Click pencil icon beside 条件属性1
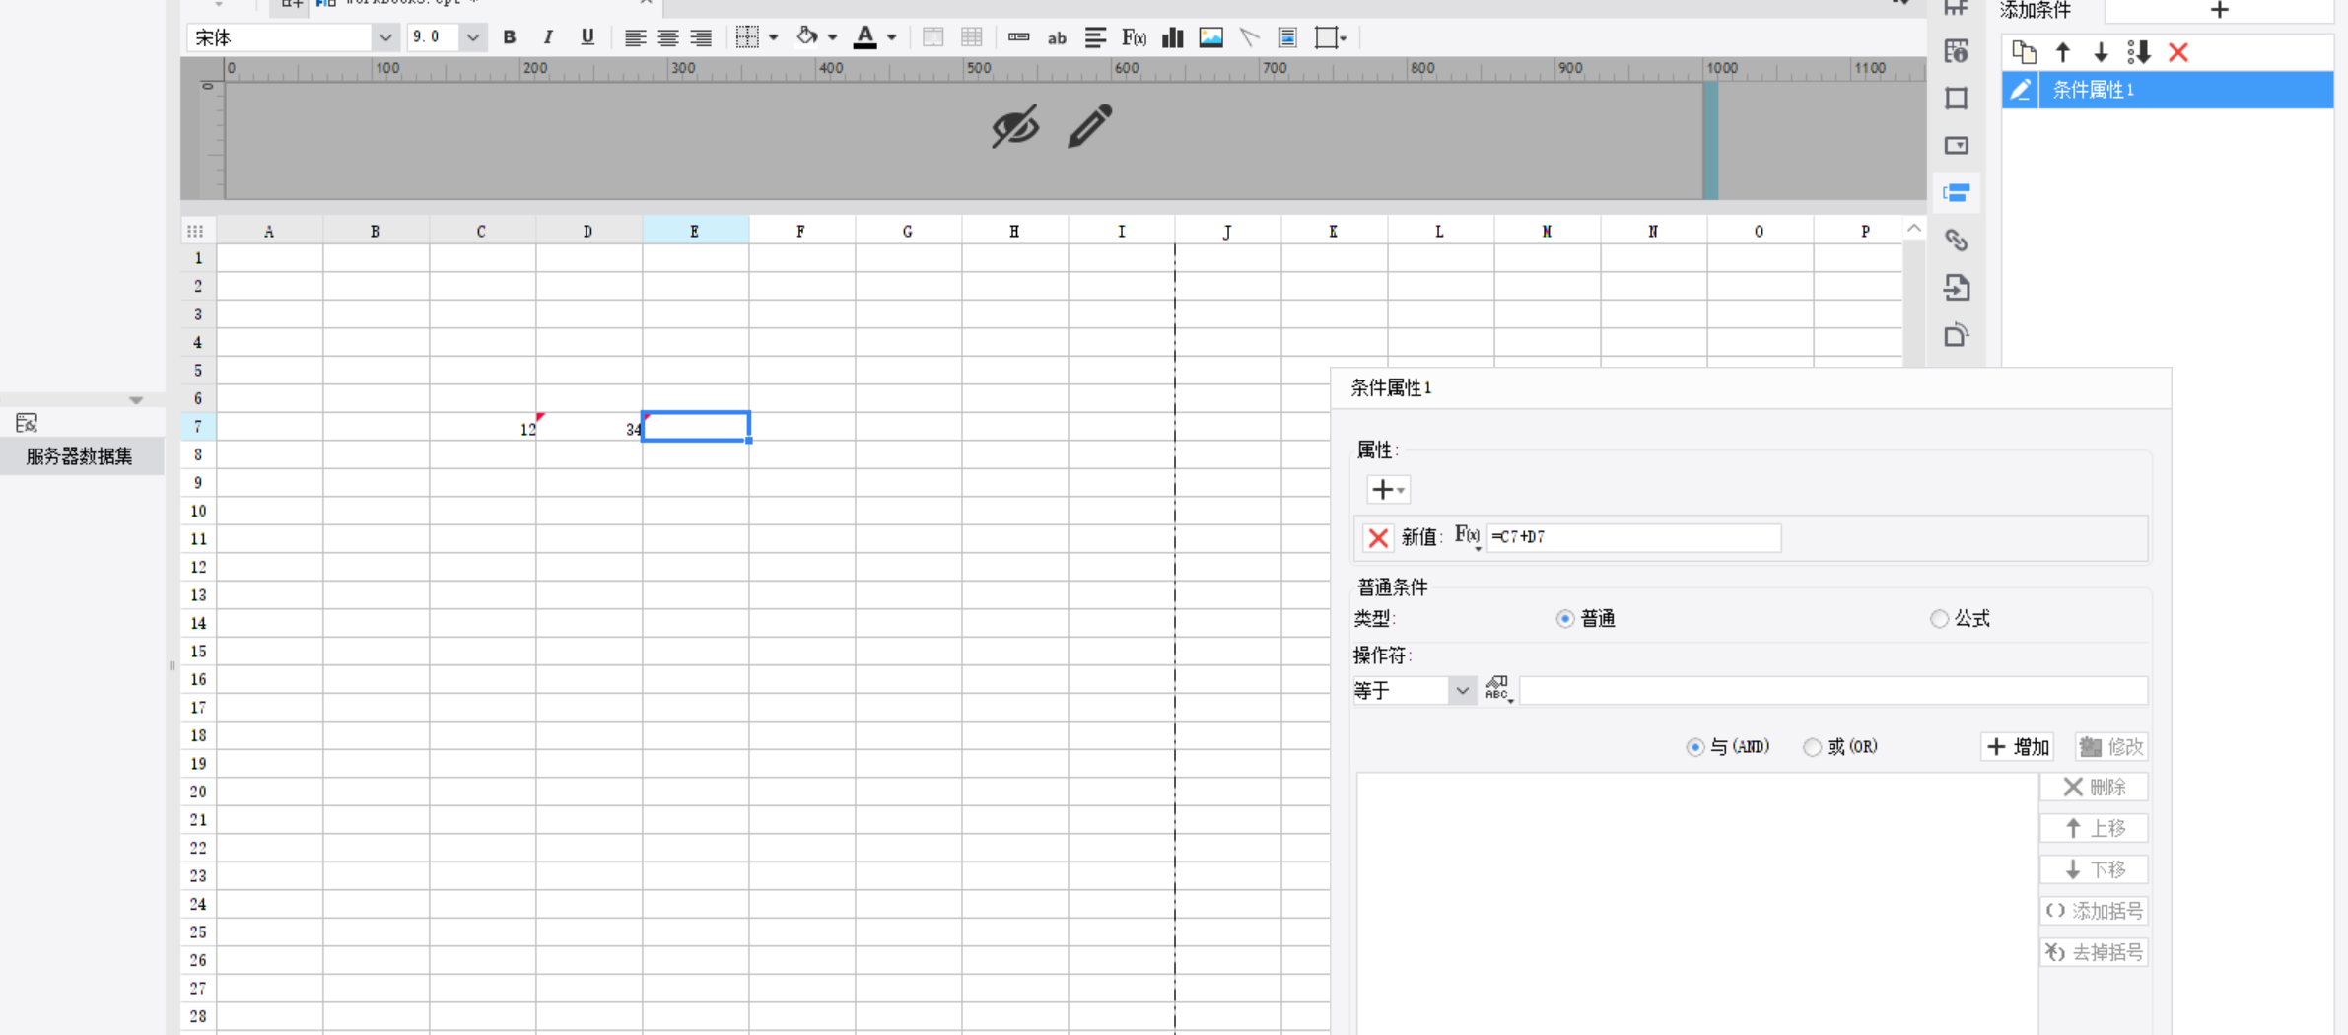2348x1035 pixels. pos(2020,90)
